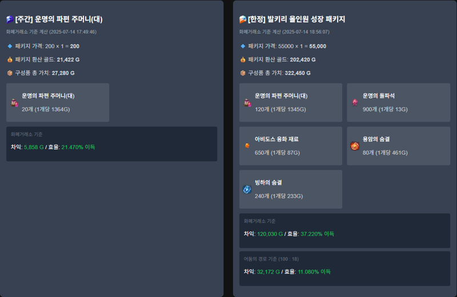This screenshot has height=297, width=457.
Task: Click the gold pouch icon beside 21,422 G
Action: pyautogui.click(x=10, y=59)
